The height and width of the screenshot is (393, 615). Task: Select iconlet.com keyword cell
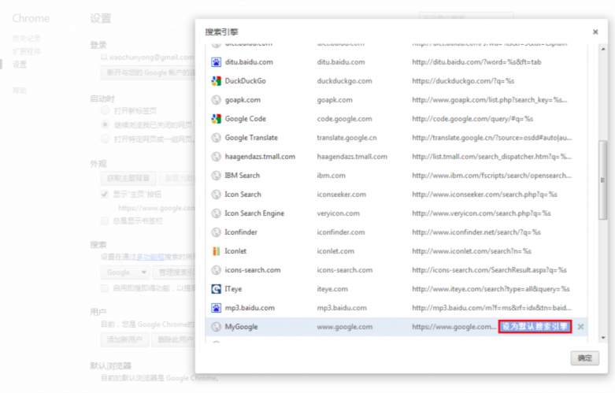(335, 251)
